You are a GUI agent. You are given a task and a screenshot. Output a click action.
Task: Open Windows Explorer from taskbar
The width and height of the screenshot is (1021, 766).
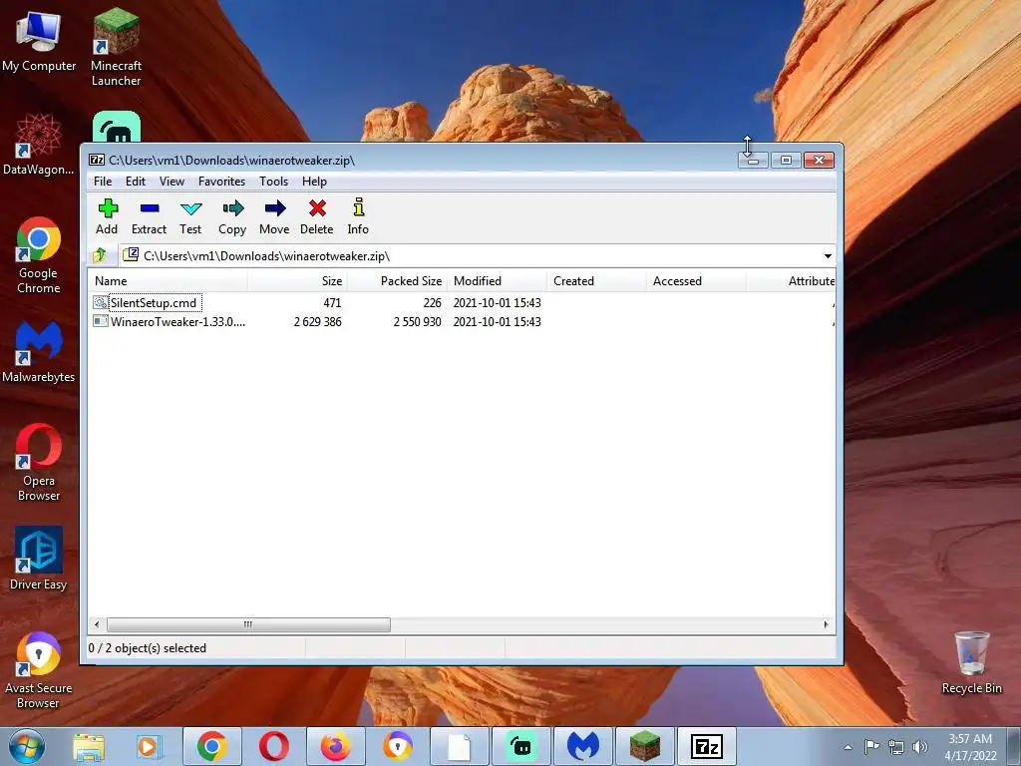pos(89,746)
